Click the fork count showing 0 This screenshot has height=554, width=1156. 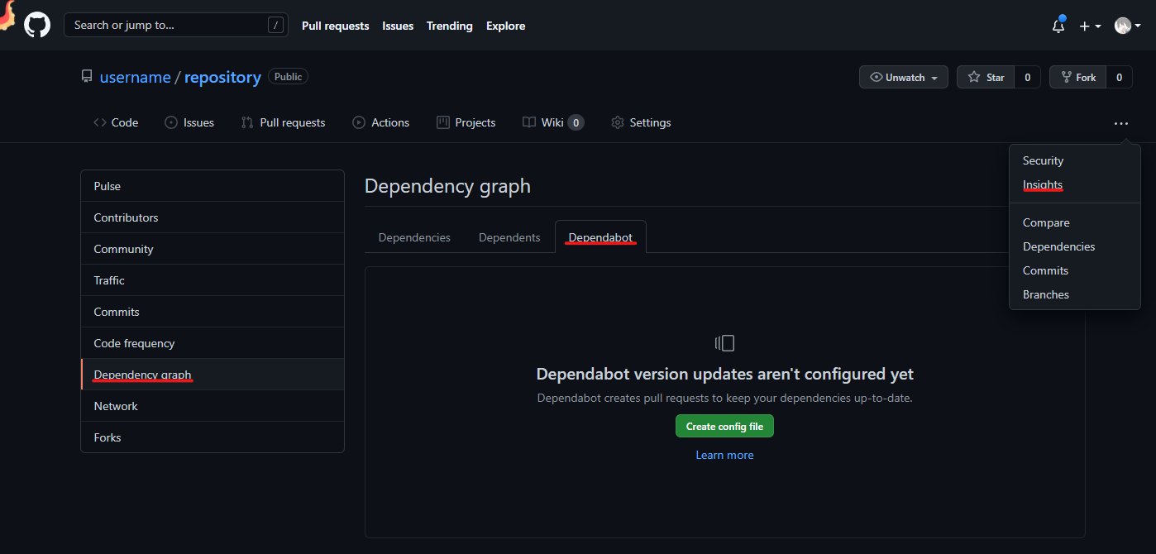(x=1119, y=77)
